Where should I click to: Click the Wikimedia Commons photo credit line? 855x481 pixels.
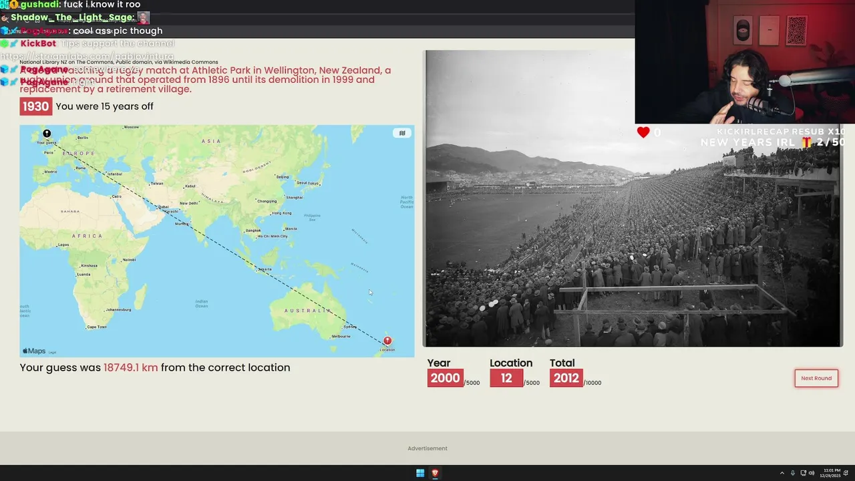119,62
